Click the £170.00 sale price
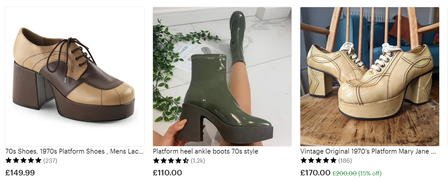 pos(315,173)
